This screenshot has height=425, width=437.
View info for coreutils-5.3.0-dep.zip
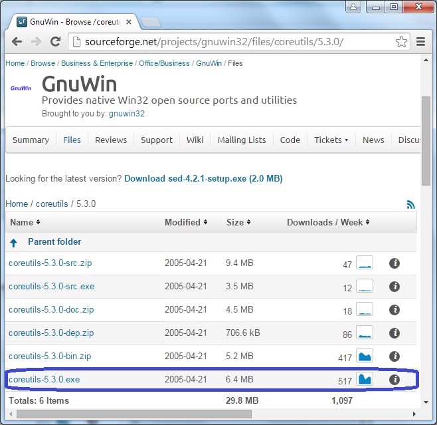pyautogui.click(x=394, y=333)
